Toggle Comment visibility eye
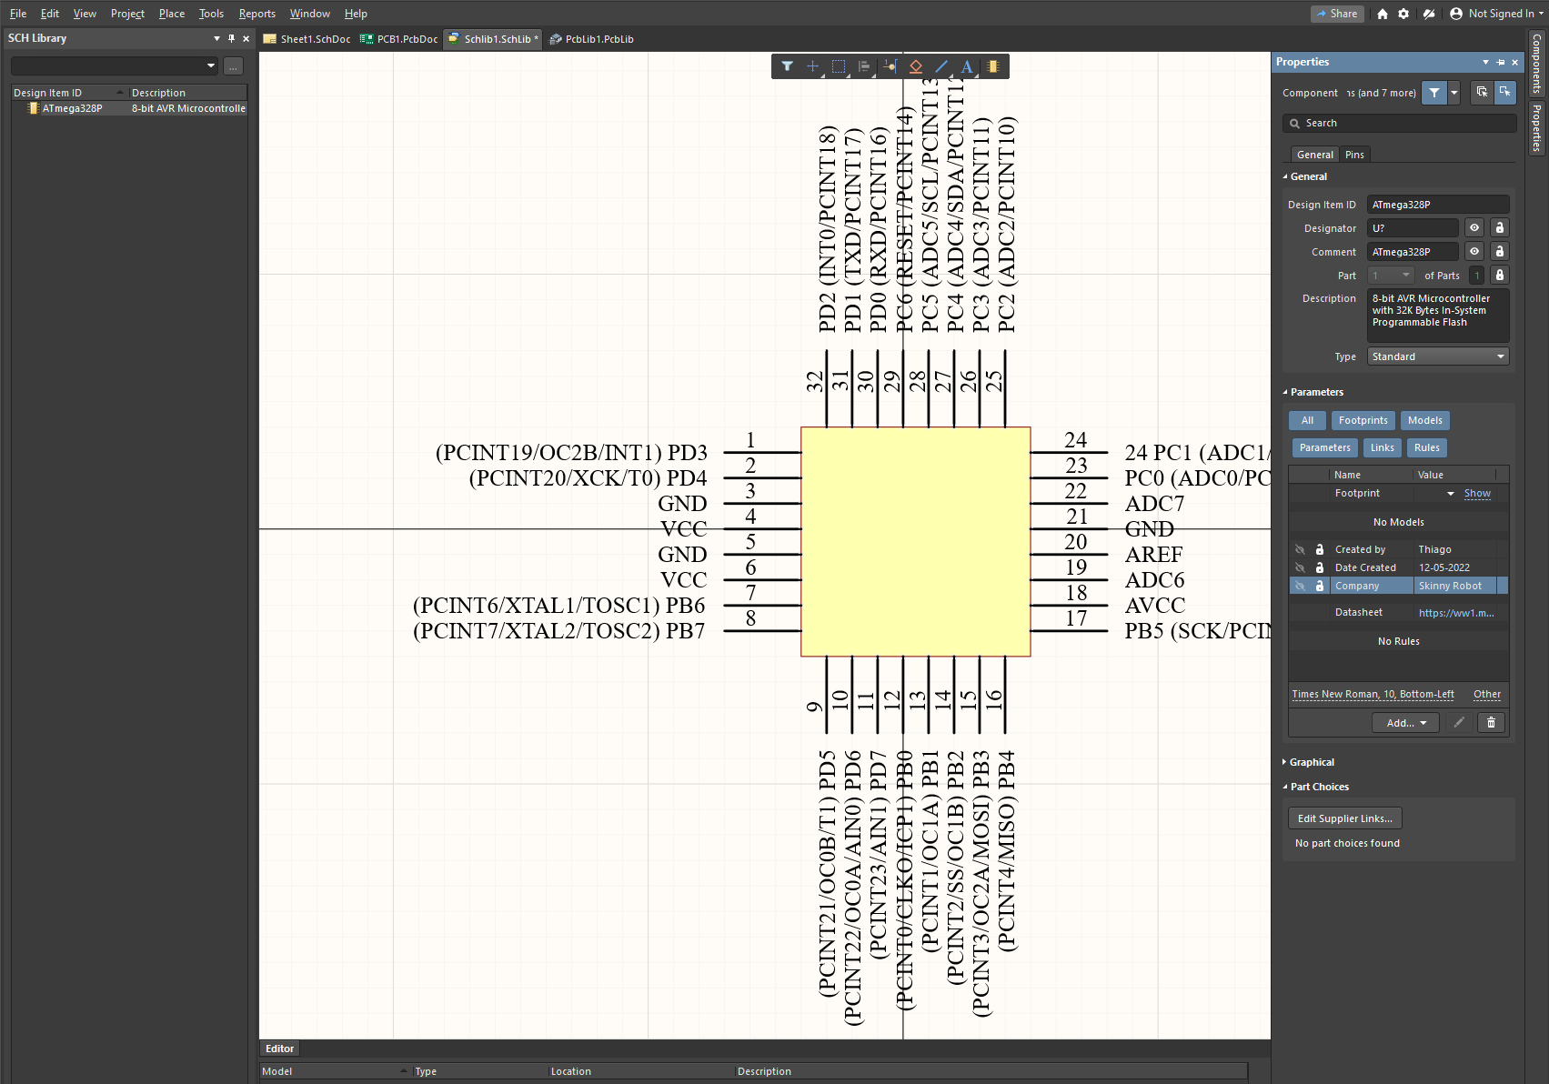Screen dimensions: 1549x1084 [x=1474, y=252]
